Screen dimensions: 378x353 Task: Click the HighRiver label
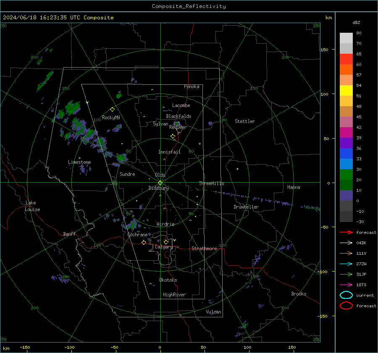click(174, 295)
